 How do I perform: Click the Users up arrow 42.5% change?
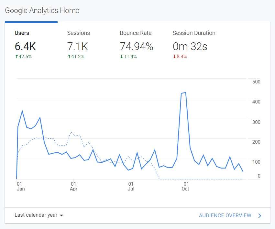(24, 57)
